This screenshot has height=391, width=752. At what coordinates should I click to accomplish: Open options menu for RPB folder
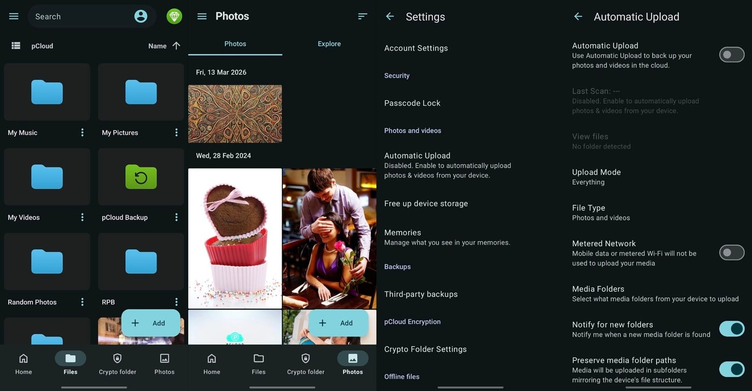click(176, 302)
